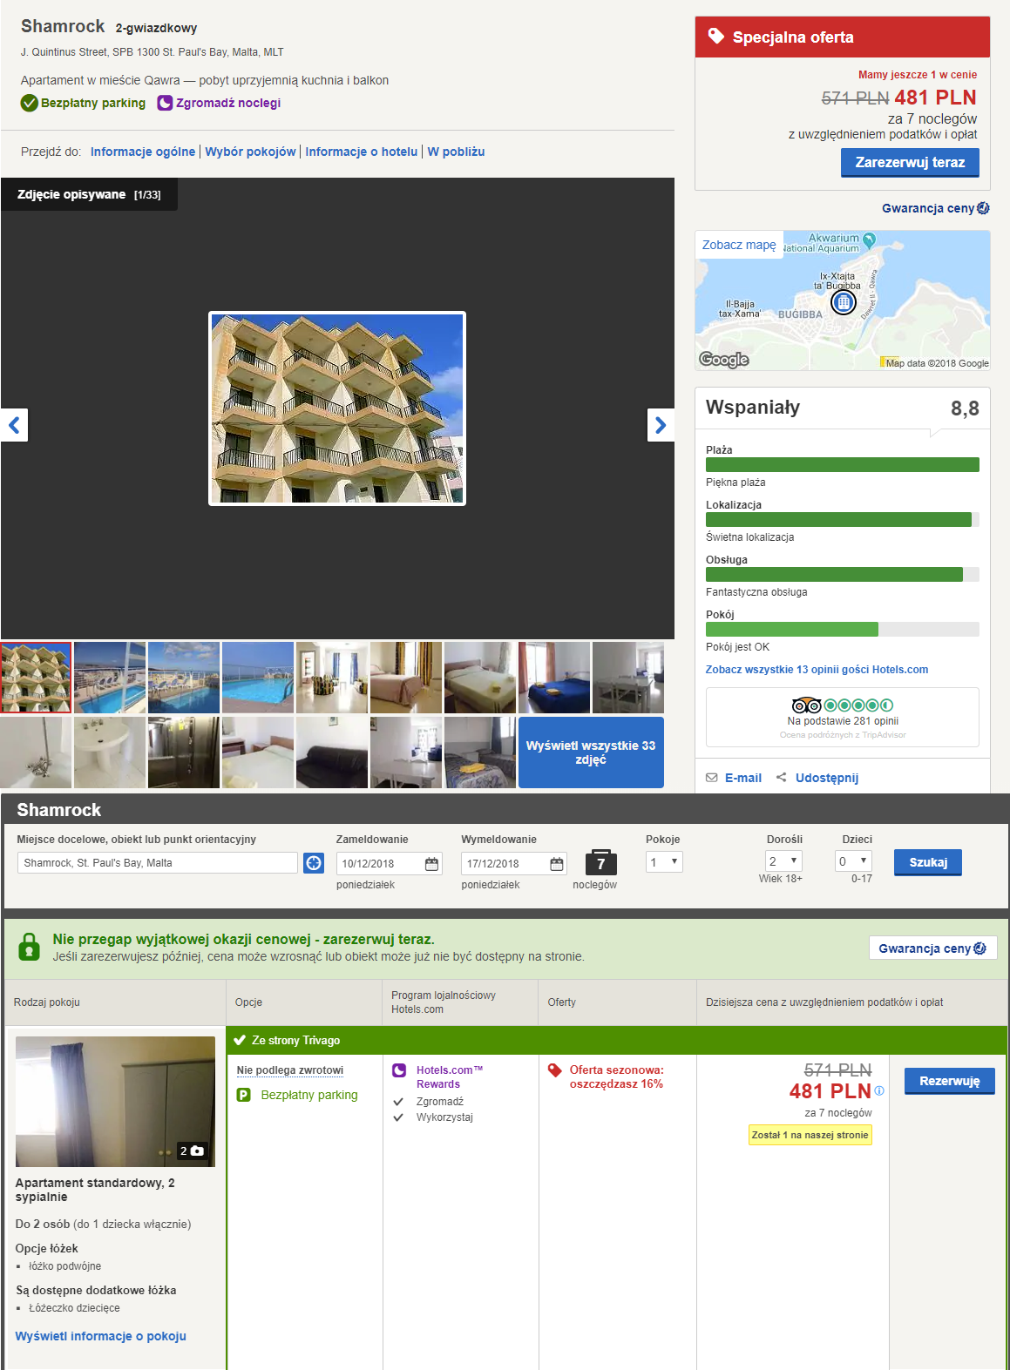Click the destination input field
This screenshot has width=1010, height=1370.
point(158,863)
